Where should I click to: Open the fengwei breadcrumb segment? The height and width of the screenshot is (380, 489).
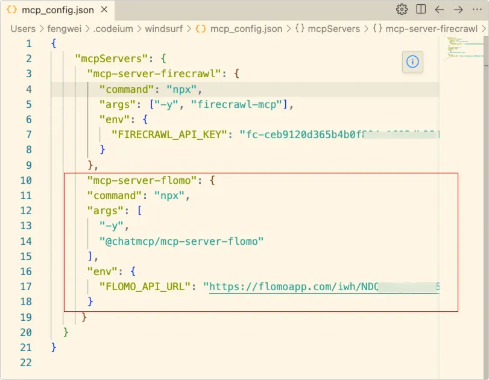click(x=65, y=29)
